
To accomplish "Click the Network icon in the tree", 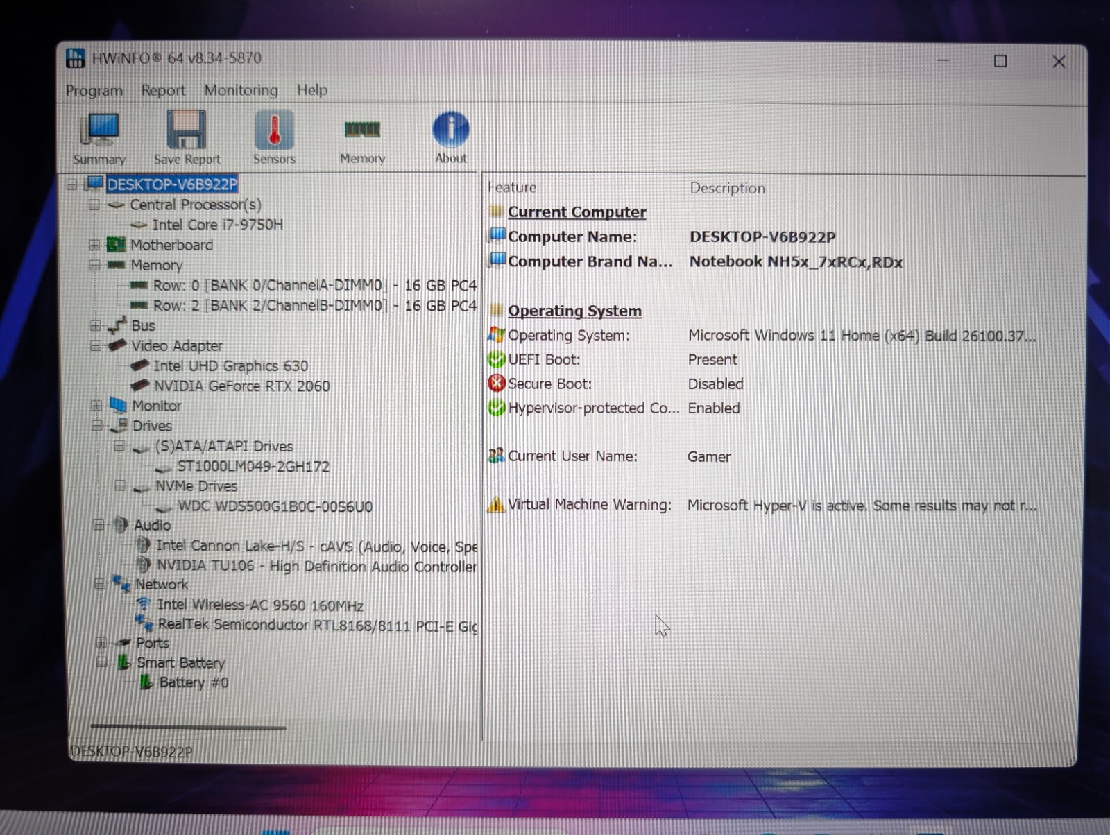I will click(121, 585).
